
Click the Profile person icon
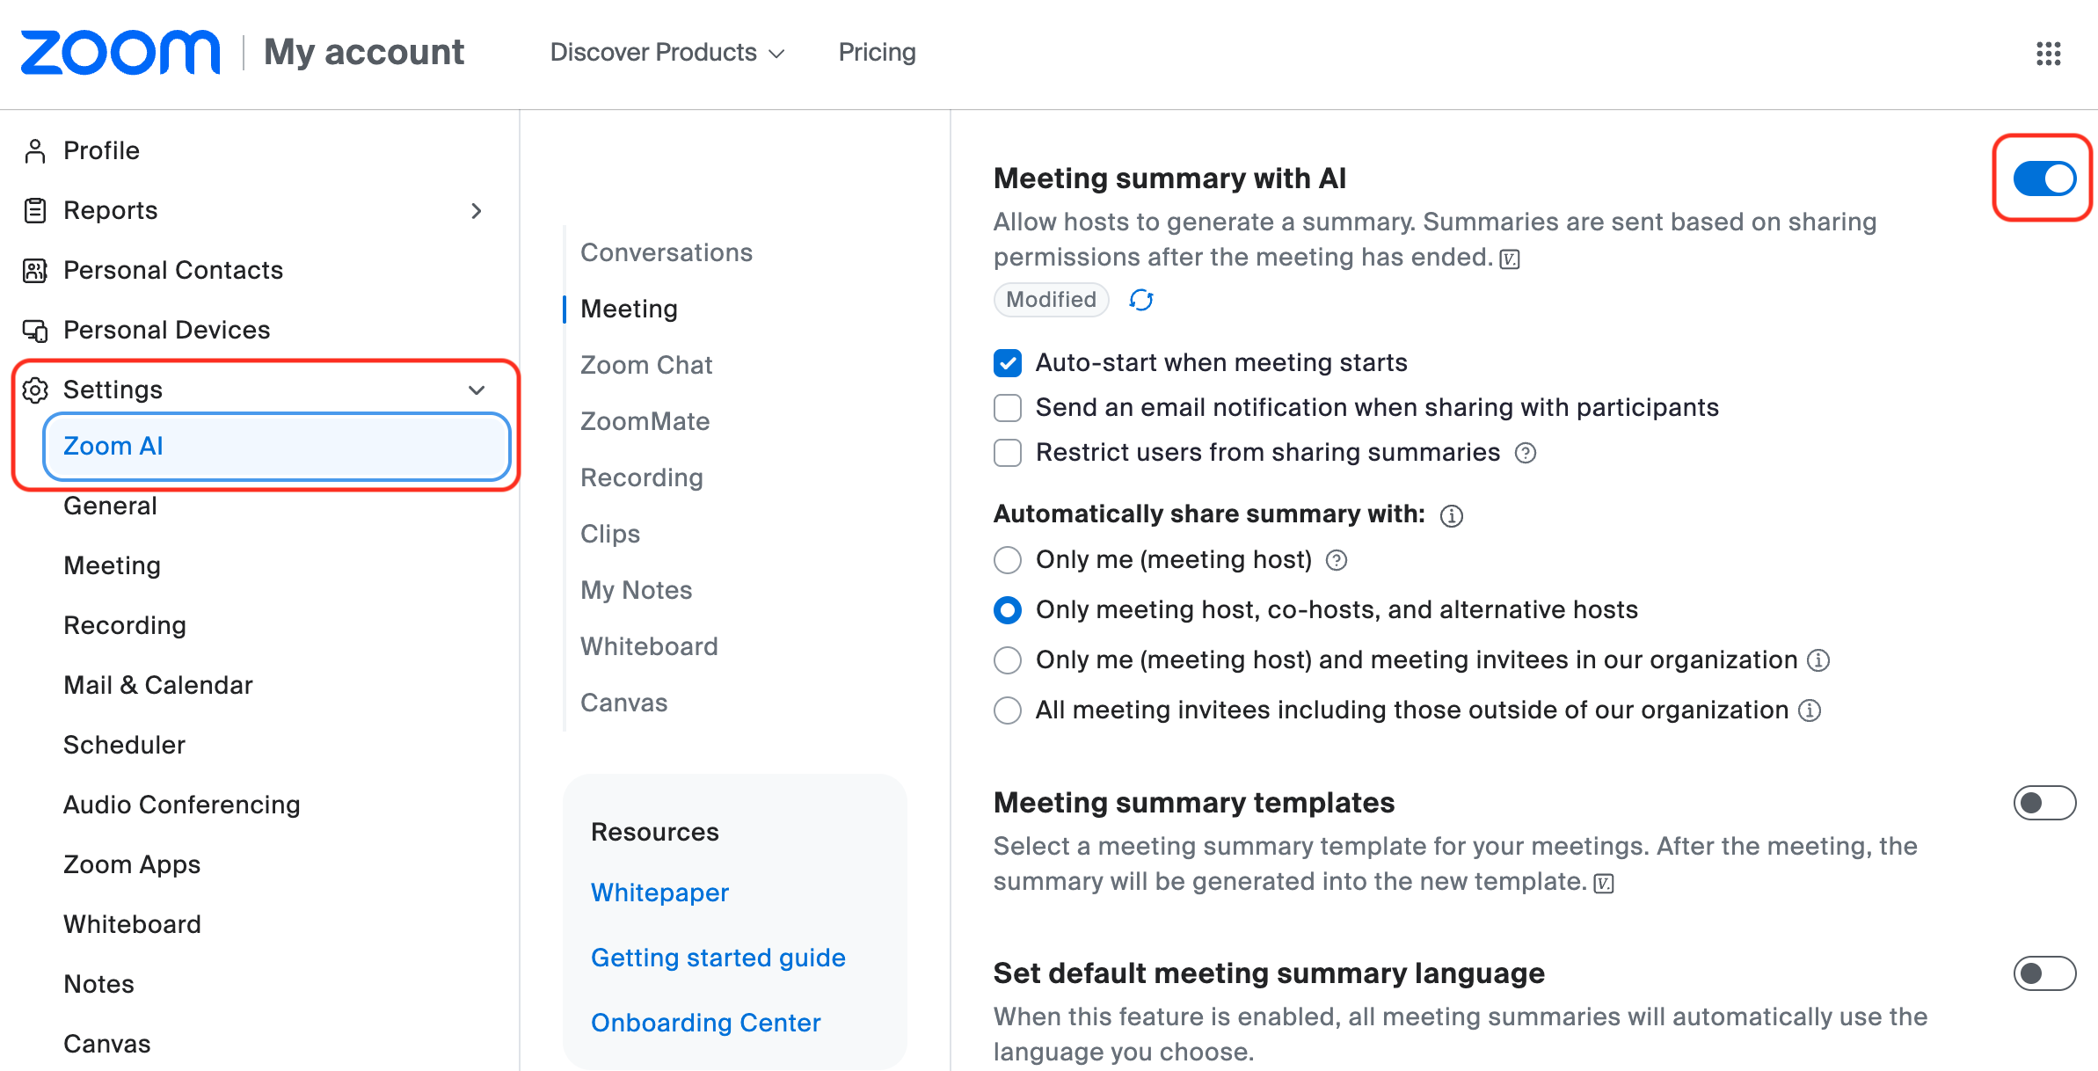(x=35, y=151)
